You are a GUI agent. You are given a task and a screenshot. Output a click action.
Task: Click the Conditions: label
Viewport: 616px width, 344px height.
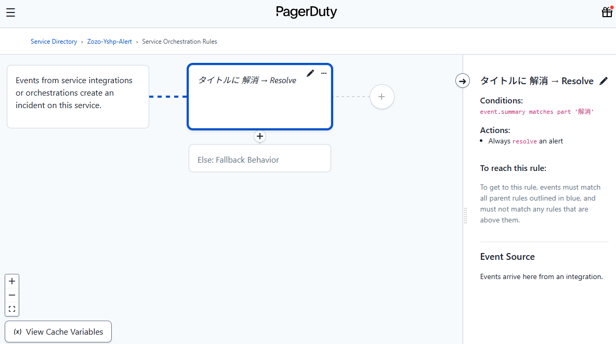[x=501, y=100]
